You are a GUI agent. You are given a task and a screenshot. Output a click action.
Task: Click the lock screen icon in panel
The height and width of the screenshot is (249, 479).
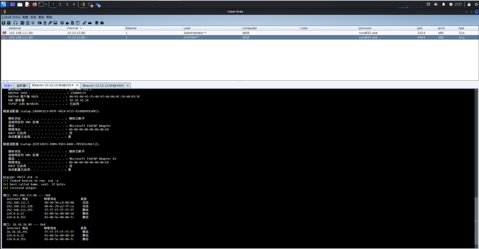tap(469, 4)
